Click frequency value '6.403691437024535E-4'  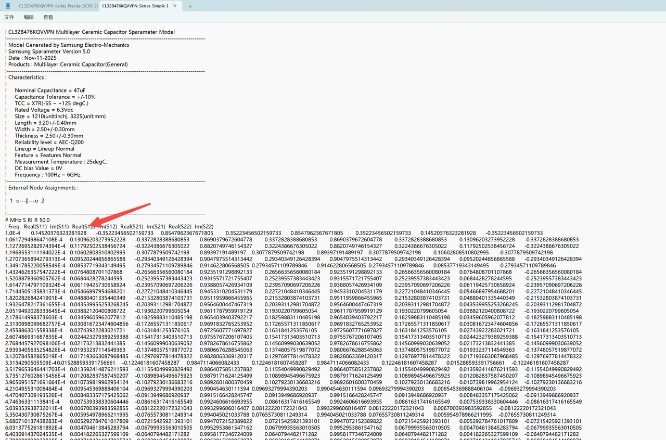[34, 434]
